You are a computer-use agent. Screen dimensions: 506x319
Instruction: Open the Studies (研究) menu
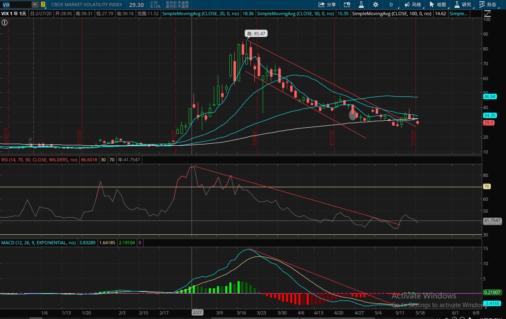pyautogui.click(x=462, y=5)
